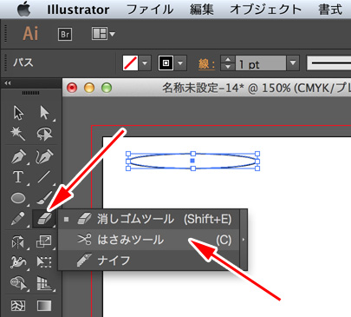Click the Eraser tool in the toolbar
351x317 pixels.
(x=44, y=219)
